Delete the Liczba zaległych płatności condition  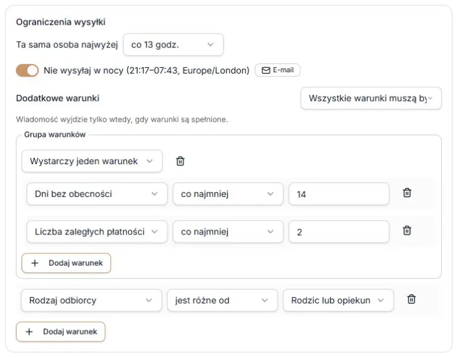407,231
